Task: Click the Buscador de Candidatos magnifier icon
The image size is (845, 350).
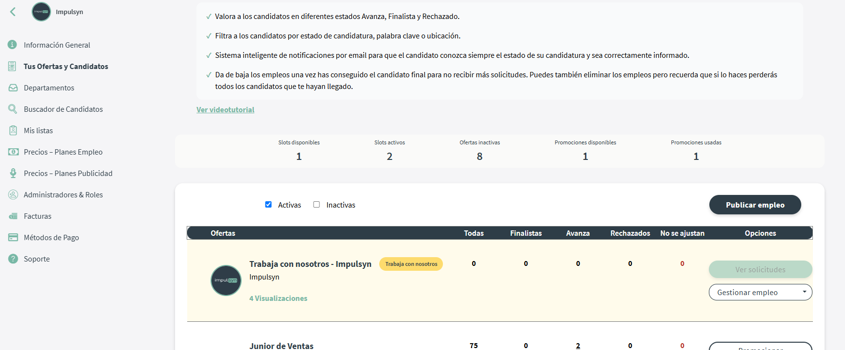Action: click(x=13, y=109)
